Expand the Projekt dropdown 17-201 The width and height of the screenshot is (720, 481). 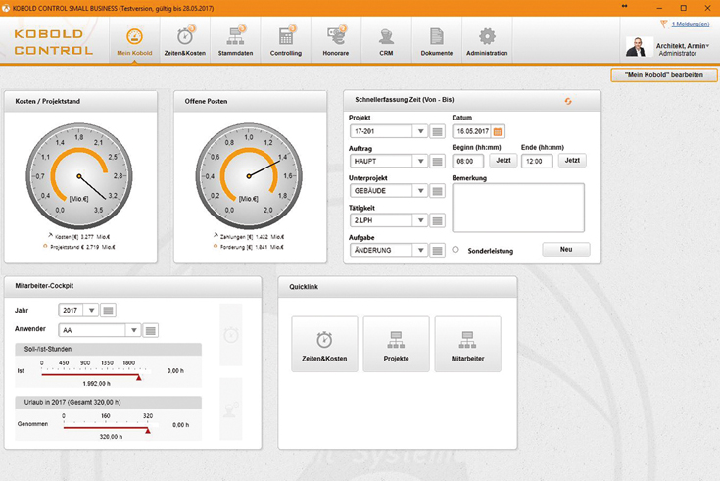click(x=420, y=131)
